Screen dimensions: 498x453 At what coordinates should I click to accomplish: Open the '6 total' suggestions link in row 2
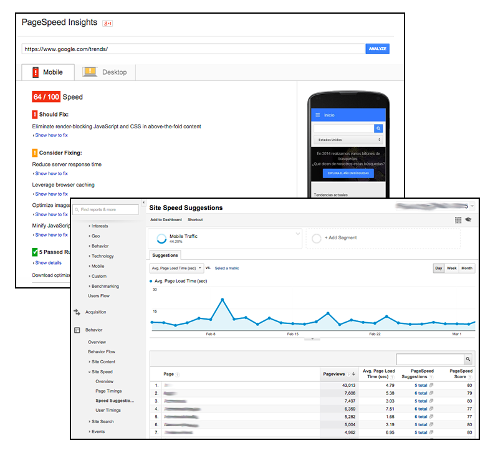click(x=421, y=393)
